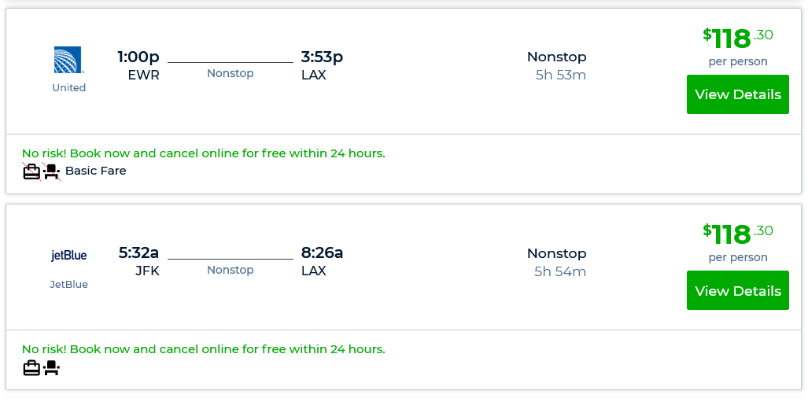
Task: Click the United airline logo
Action: coord(68,61)
